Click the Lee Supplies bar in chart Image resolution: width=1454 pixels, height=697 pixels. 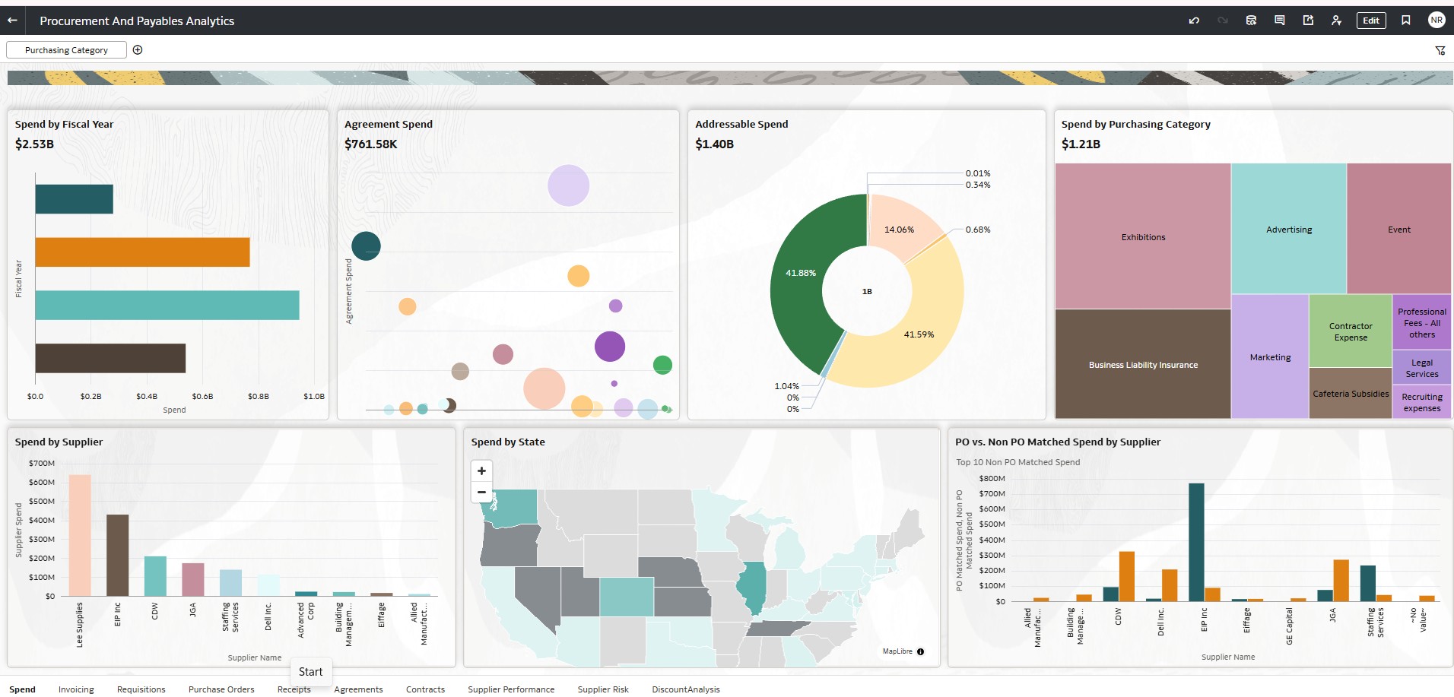80,535
